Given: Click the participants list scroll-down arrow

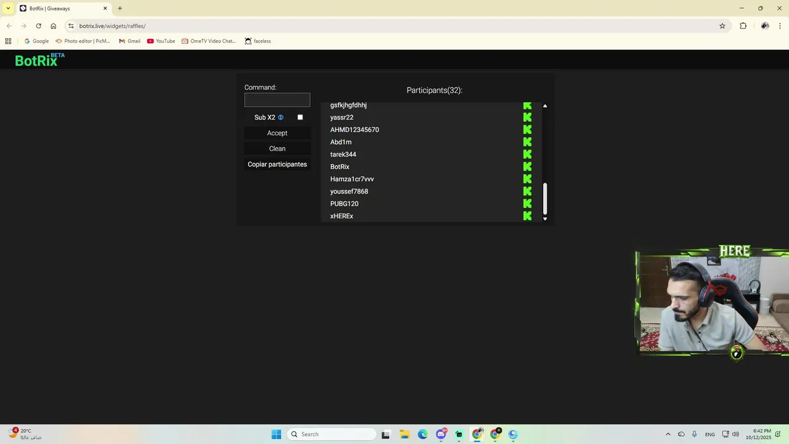Looking at the screenshot, I should click(x=545, y=219).
